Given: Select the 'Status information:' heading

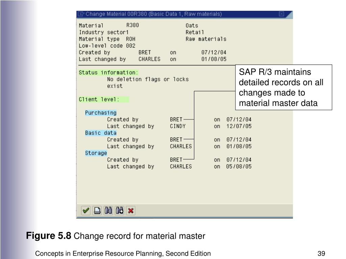Looking at the screenshot, I should coord(108,73).
